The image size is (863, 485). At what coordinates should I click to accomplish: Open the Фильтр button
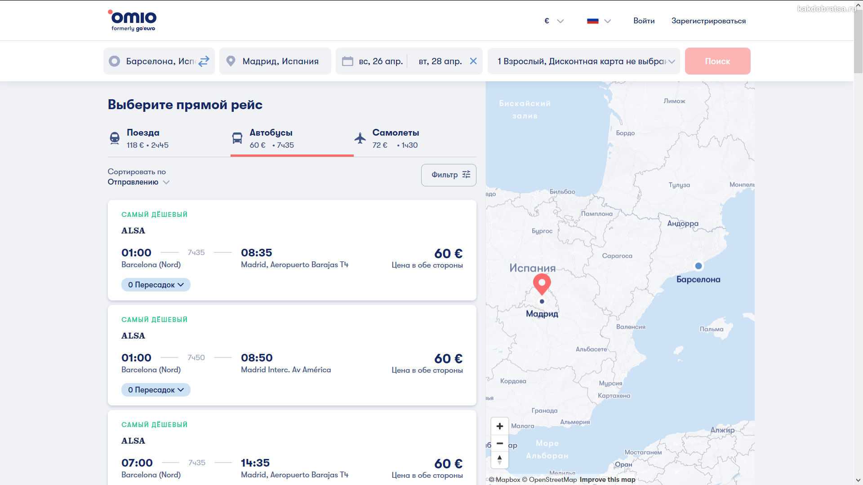(449, 175)
